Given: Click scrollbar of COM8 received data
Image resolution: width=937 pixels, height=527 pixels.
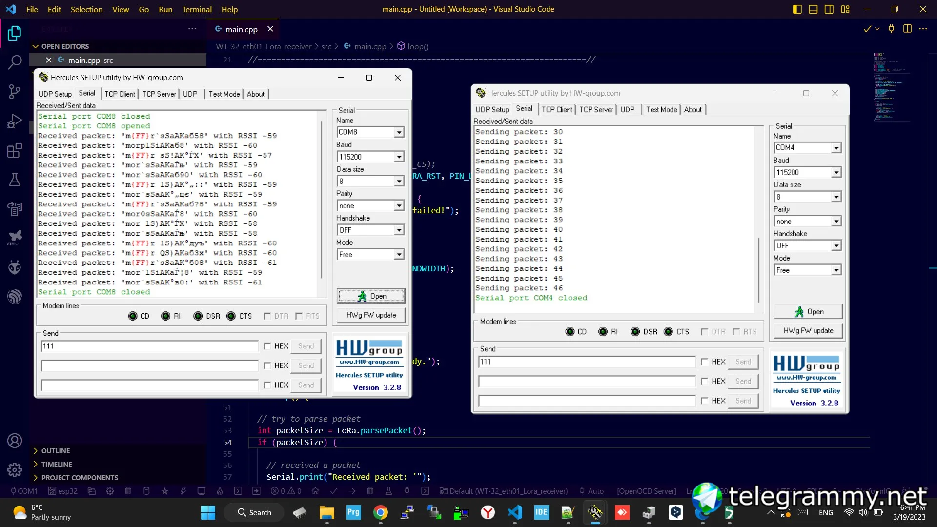Looking at the screenshot, I should [321, 200].
